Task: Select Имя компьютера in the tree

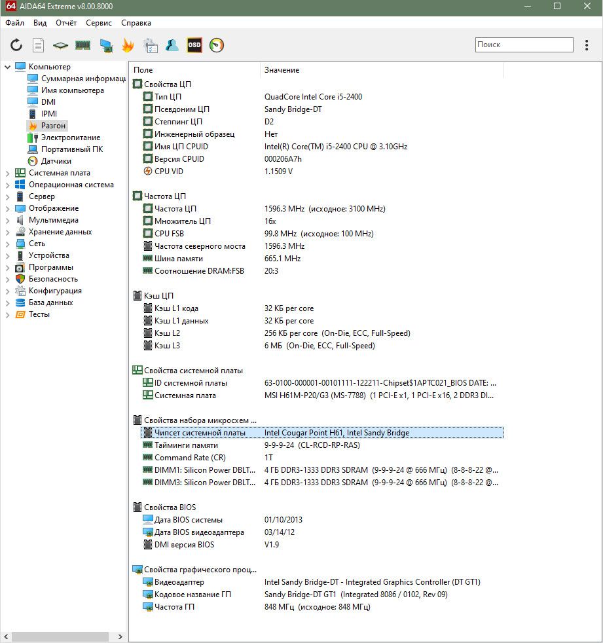Action: [x=65, y=90]
